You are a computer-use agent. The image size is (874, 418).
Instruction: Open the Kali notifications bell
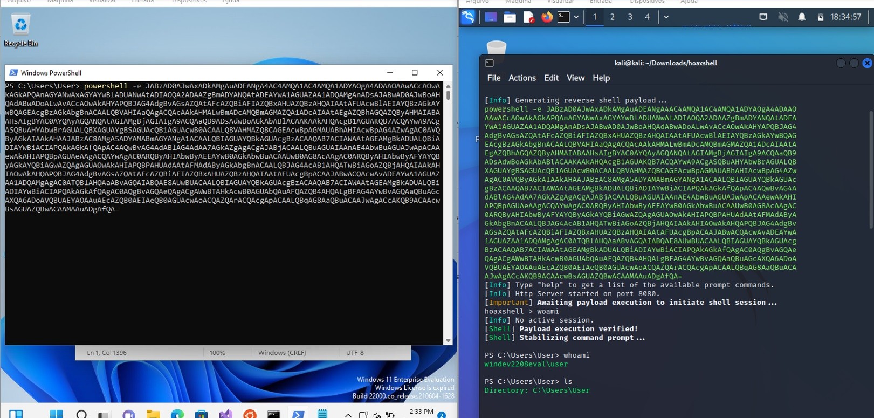click(x=802, y=17)
